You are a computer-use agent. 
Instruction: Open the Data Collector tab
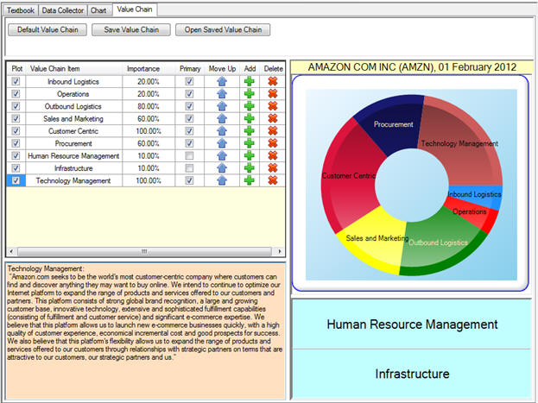[63, 10]
